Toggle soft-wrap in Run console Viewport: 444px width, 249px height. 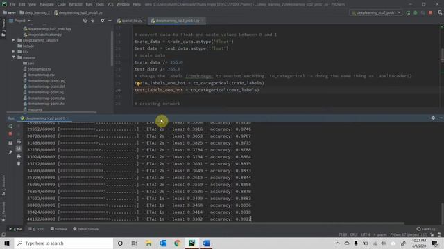tap(19, 141)
